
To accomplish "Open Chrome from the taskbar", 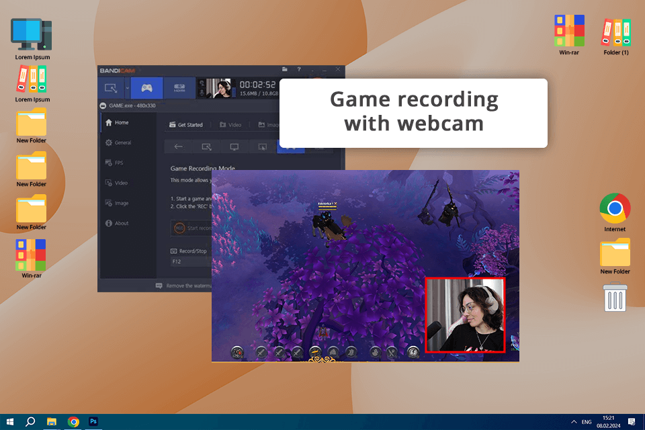I will click(73, 422).
